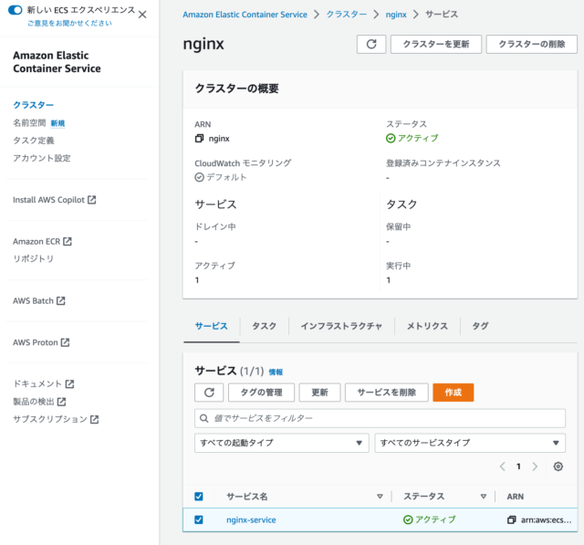Screen dimensions: 584x545
Task: Refresh the services list with the reload icon
Action: [x=209, y=393]
